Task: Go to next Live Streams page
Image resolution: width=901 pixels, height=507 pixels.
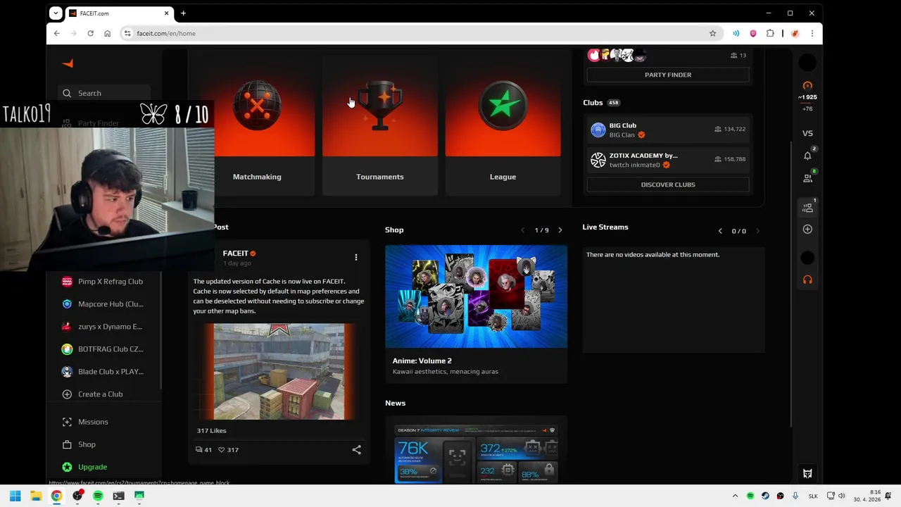Action: [x=757, y=231]
